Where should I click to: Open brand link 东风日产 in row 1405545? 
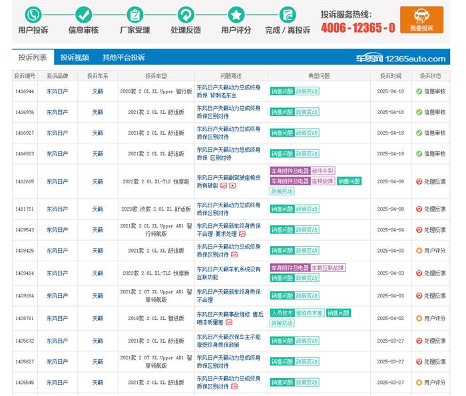57,383
